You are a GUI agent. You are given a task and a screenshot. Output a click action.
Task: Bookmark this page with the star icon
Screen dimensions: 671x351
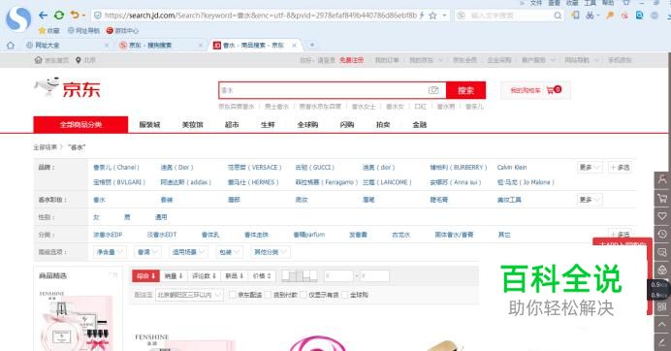pyautogui.click(x=432, y=16)
